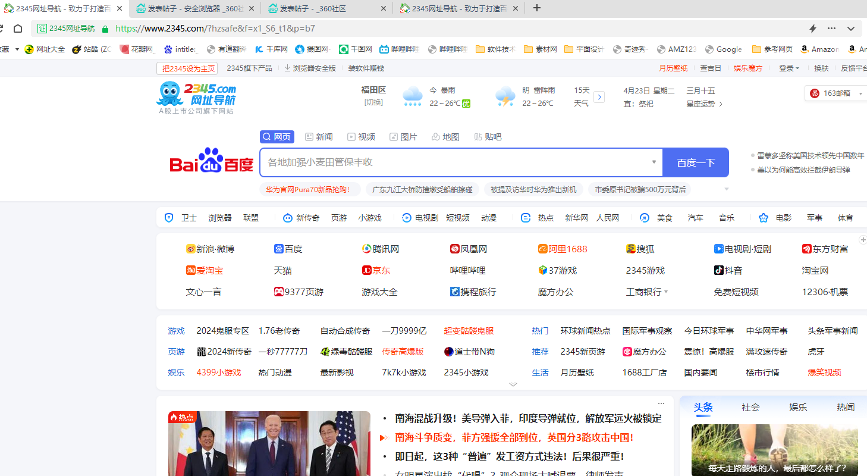Open the 软件技术 bookmark folder
Screen dimensions: 867x476
point(495,49)
